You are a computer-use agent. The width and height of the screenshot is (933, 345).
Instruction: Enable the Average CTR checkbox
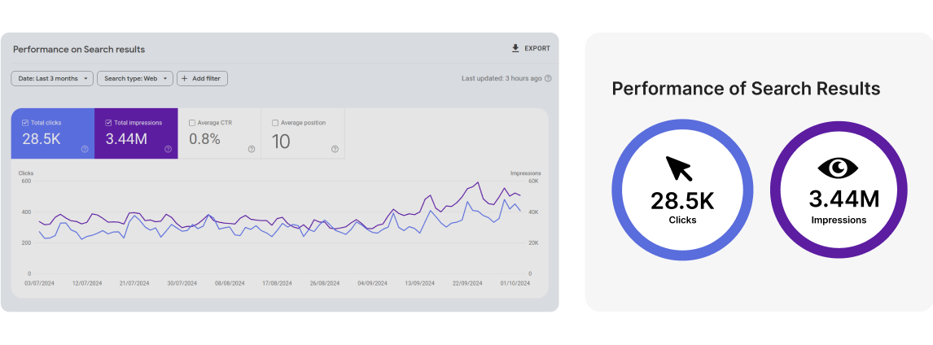[192, 123]
